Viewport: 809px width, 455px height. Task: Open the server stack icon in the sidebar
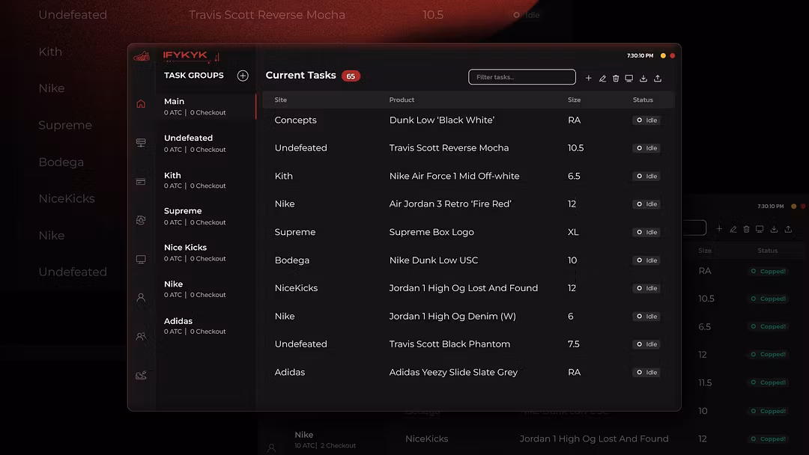click(141, 143)
